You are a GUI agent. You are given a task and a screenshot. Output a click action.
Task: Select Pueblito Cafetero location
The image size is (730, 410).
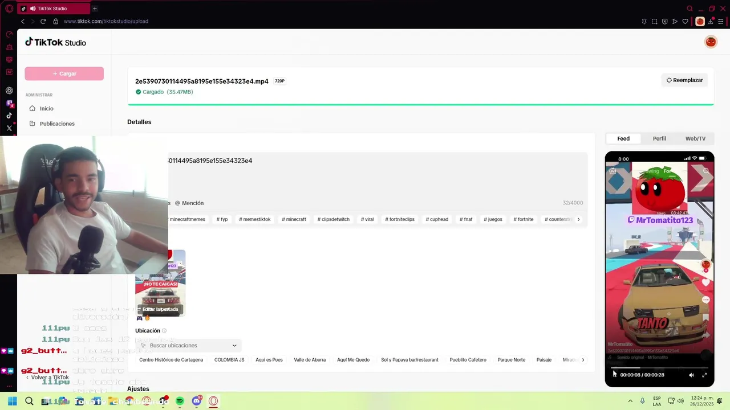pyautogui.click(x=468, y=360)
